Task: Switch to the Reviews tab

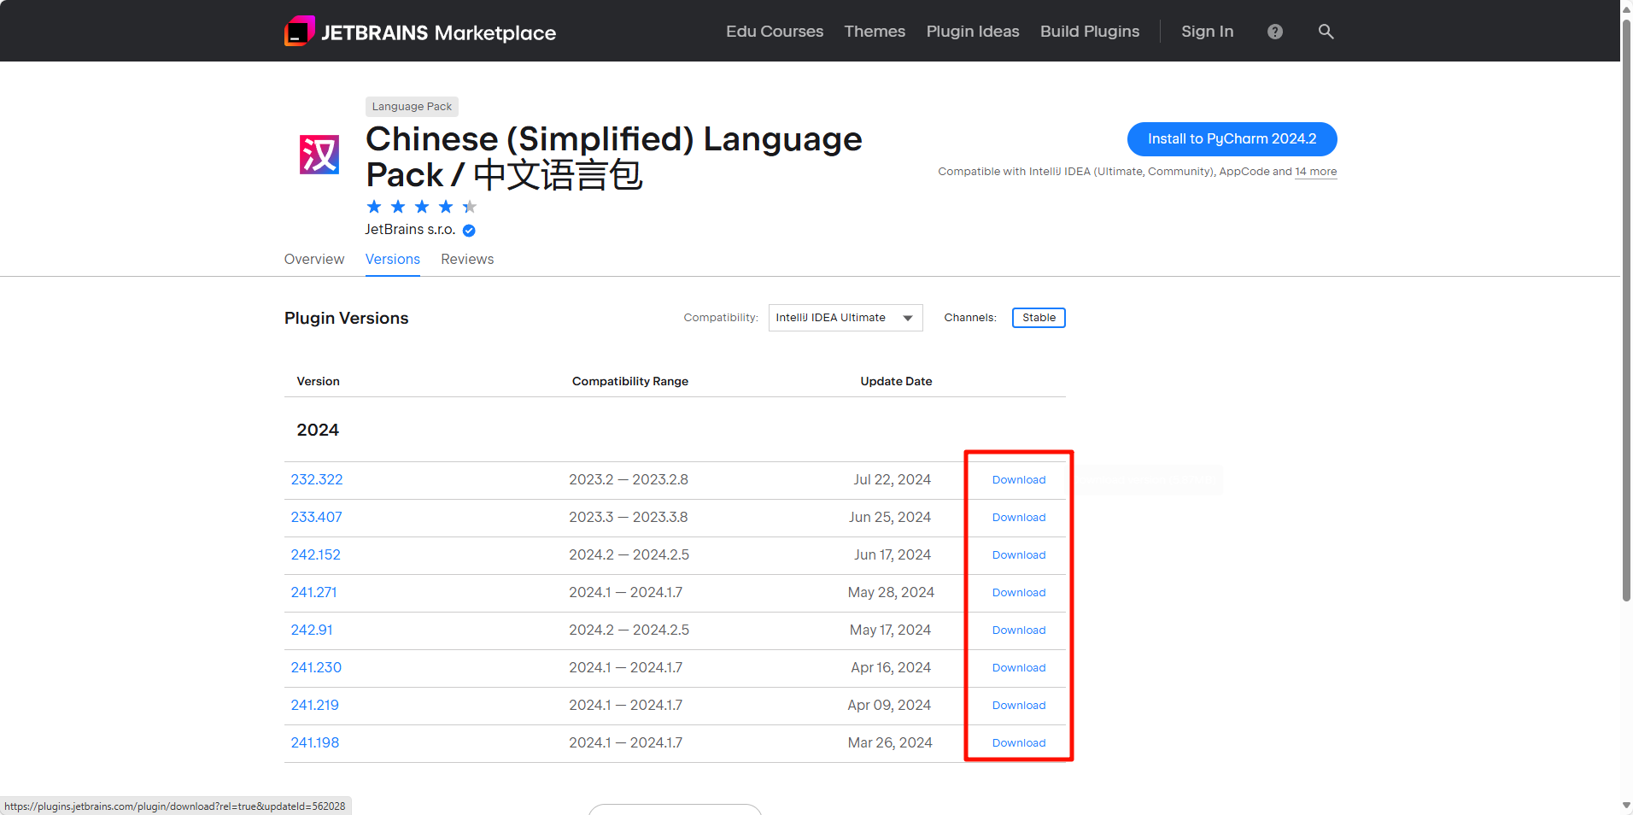Action: [x=467, y=259]
